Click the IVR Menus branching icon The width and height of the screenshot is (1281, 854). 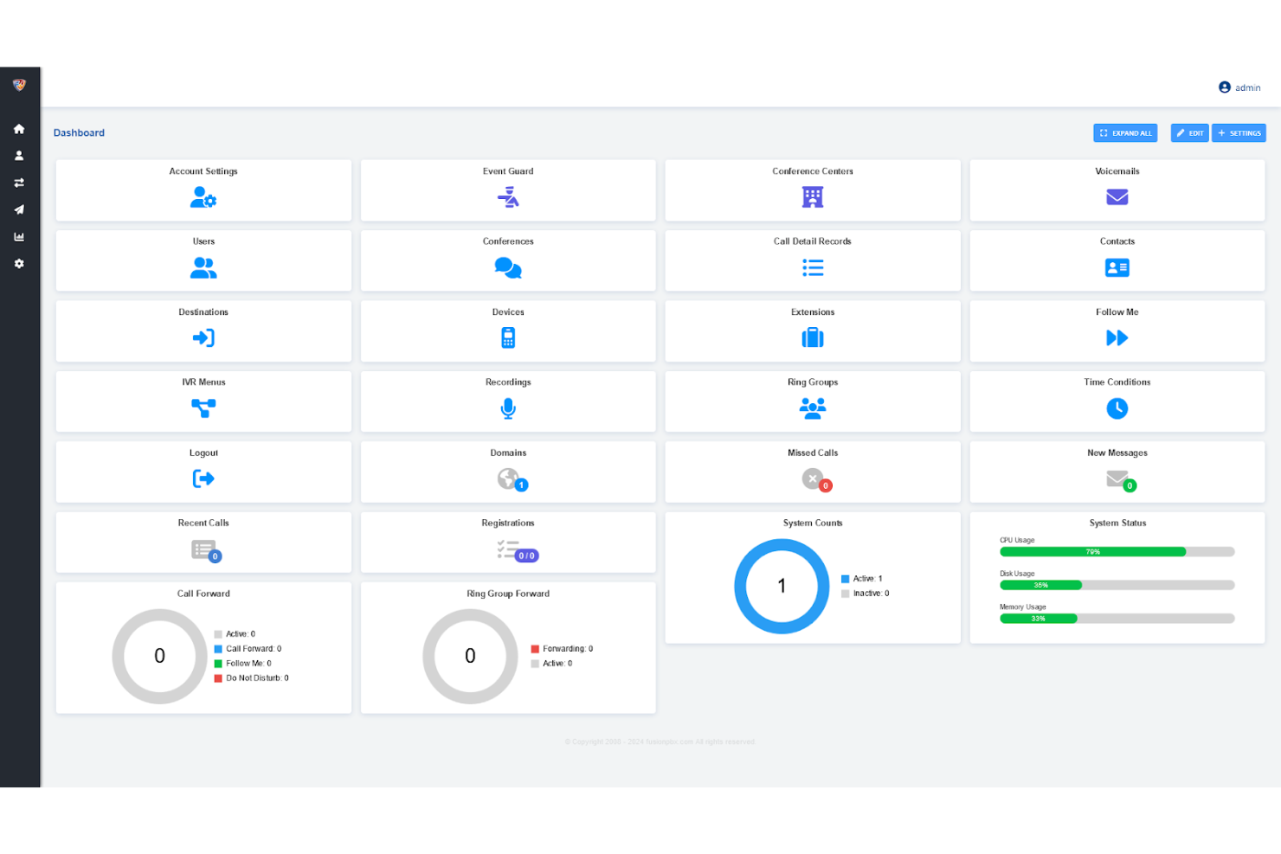[x=203, y=408]
